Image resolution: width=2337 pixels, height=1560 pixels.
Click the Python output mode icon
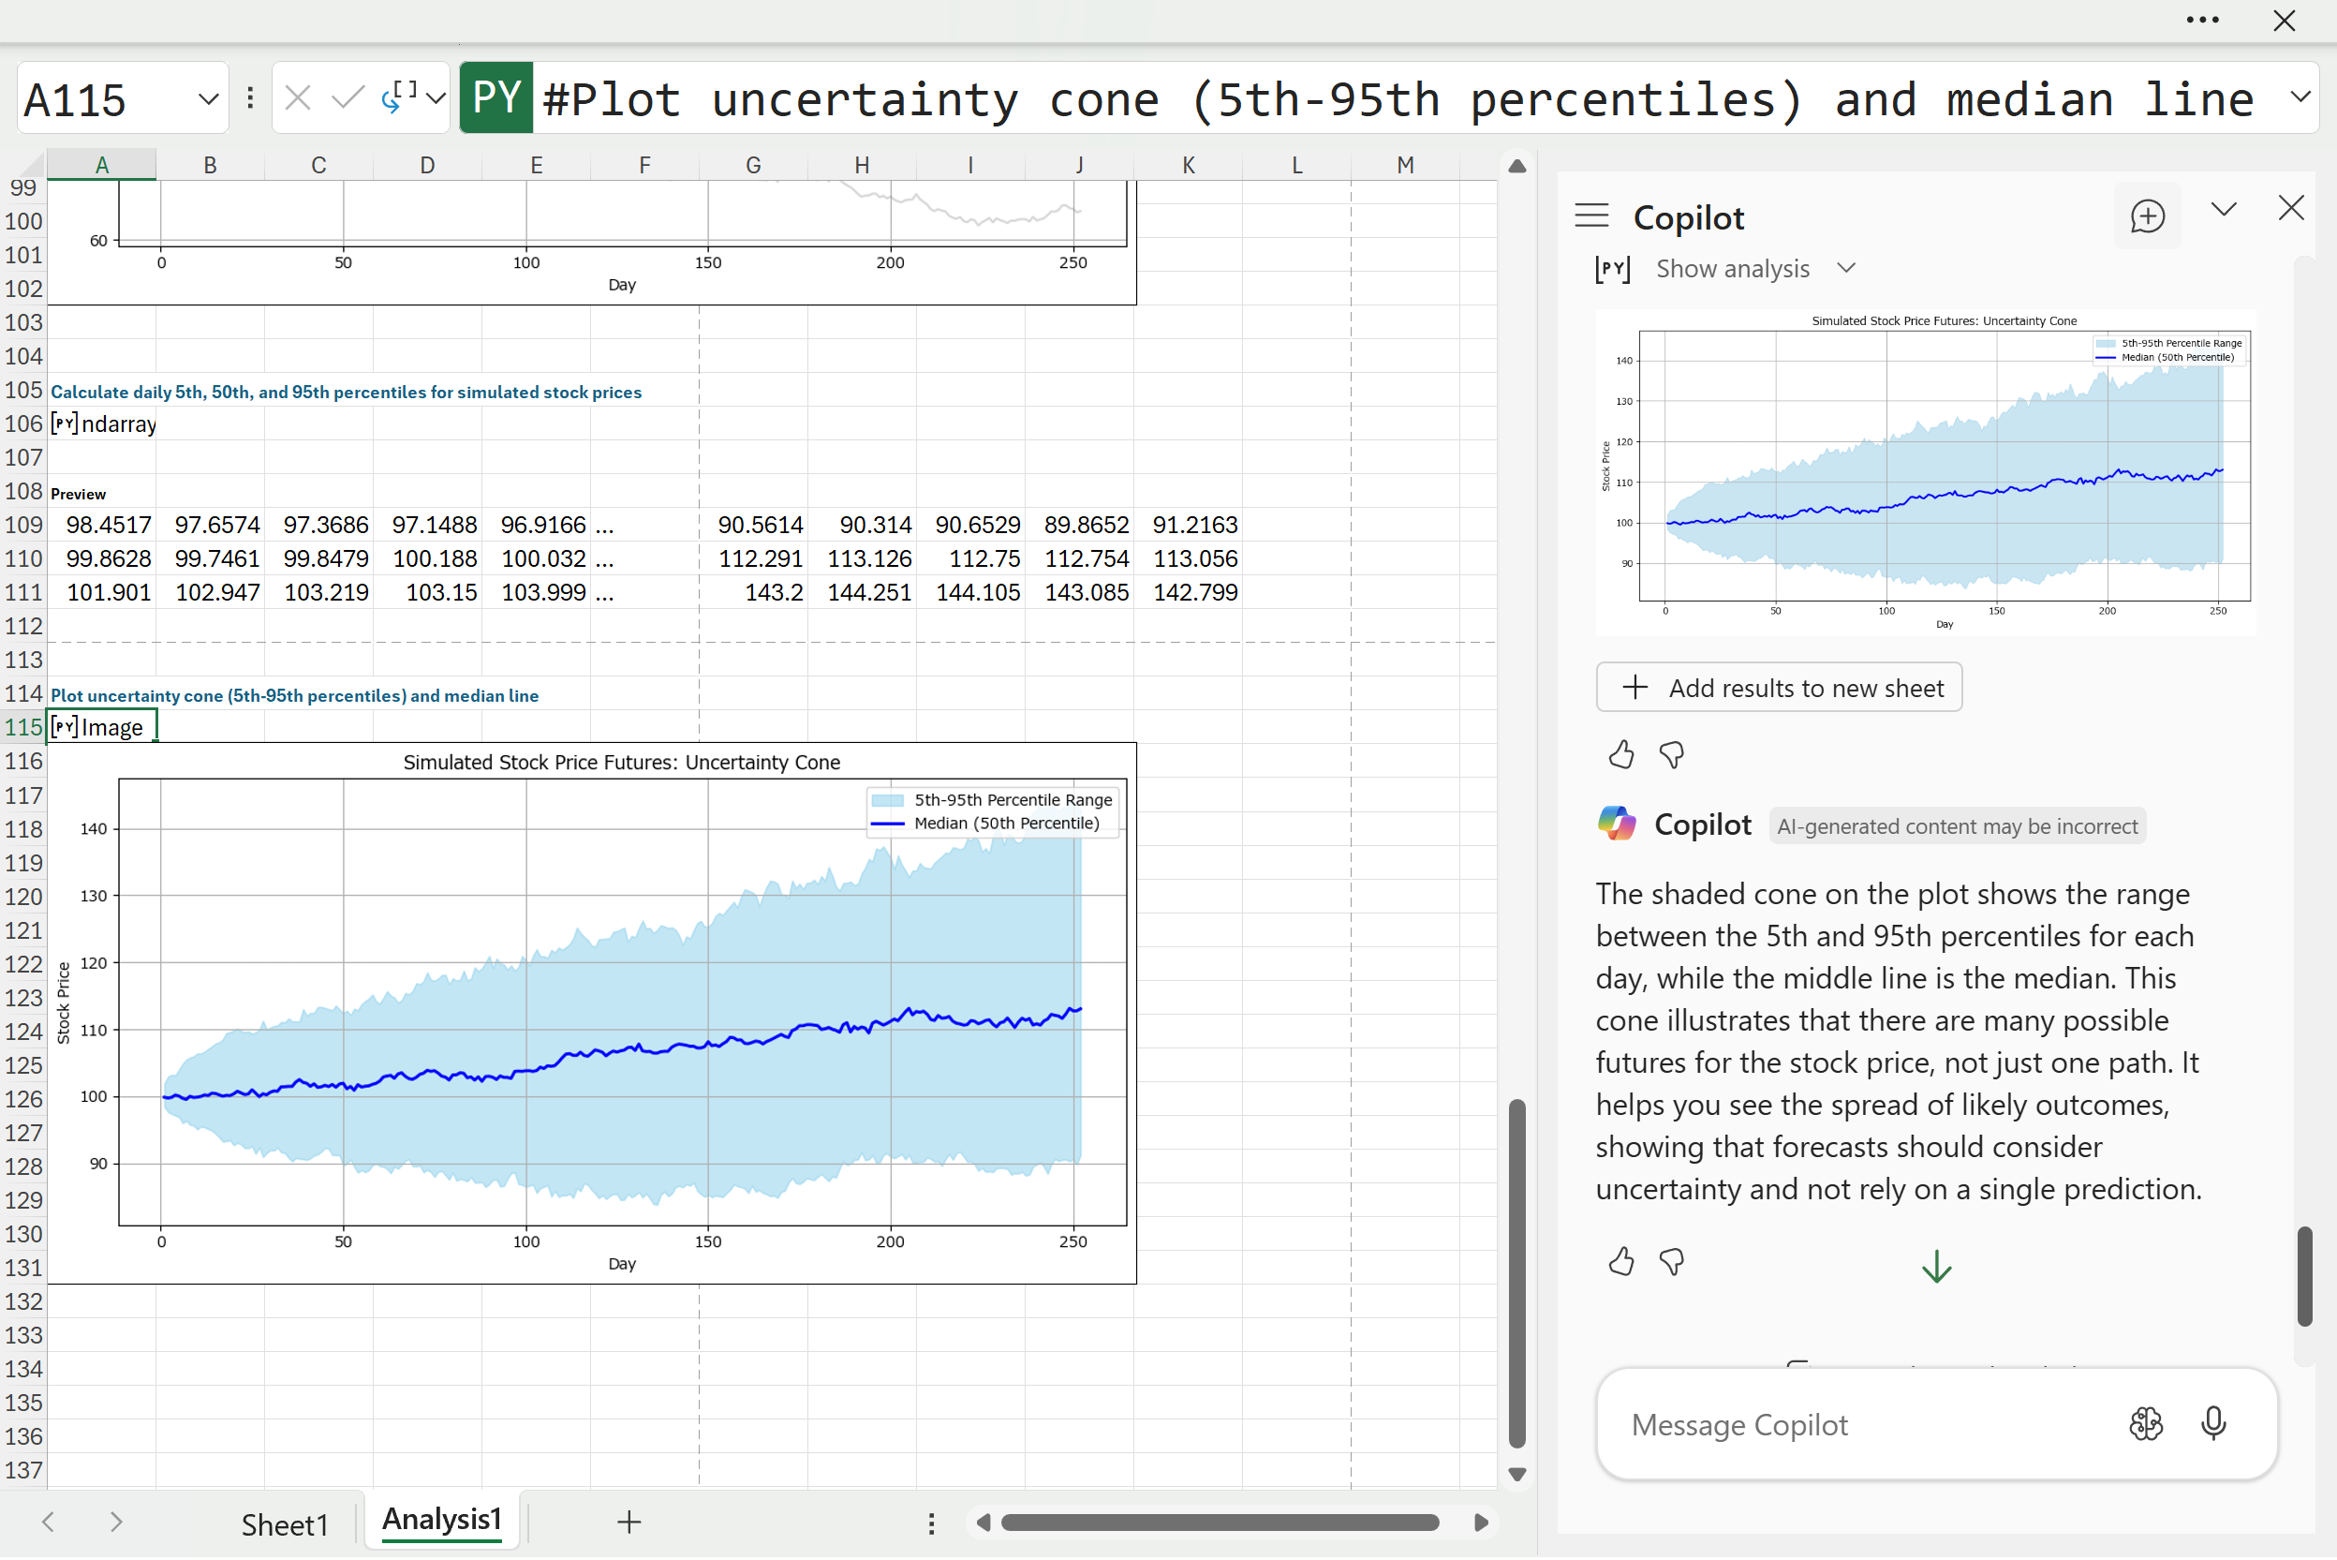tap(399, 97)
